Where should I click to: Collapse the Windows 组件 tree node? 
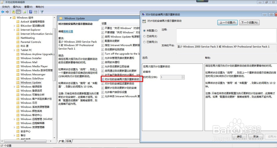11,17
